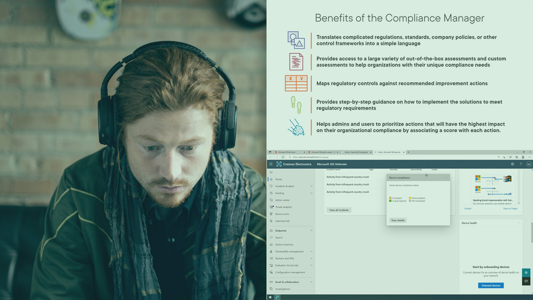The height and width of the screenshot is (300, 533).
Task: Open the MC account avatar
Action: pyautogui.click(x=529, y=164)
